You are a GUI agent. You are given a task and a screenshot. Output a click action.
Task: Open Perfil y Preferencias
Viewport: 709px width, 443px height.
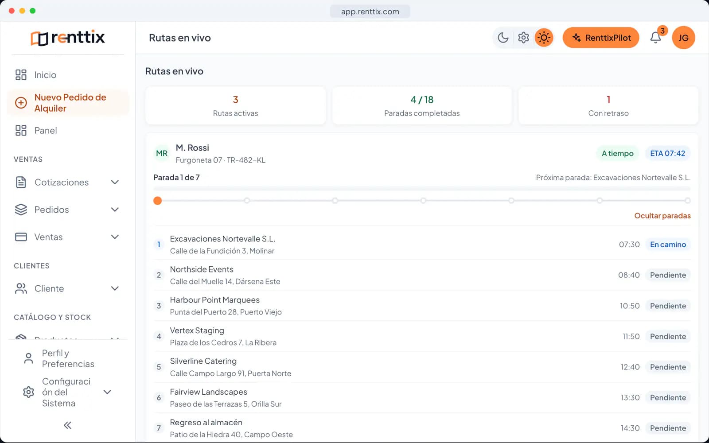click(68, 358)
